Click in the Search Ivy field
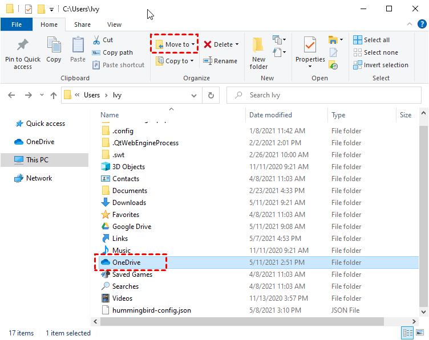429x340 pixels. pyautogui.click(x=324, y=95)
